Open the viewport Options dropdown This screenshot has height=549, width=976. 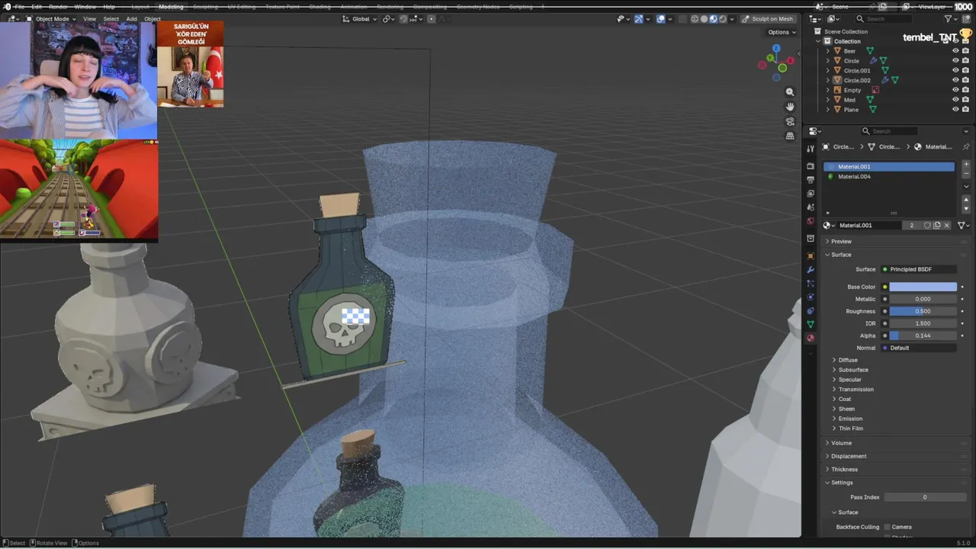[782, 32]
